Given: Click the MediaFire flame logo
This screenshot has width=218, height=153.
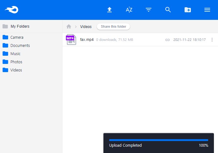Looking at the screenshot, I should [x=12, y=10].
